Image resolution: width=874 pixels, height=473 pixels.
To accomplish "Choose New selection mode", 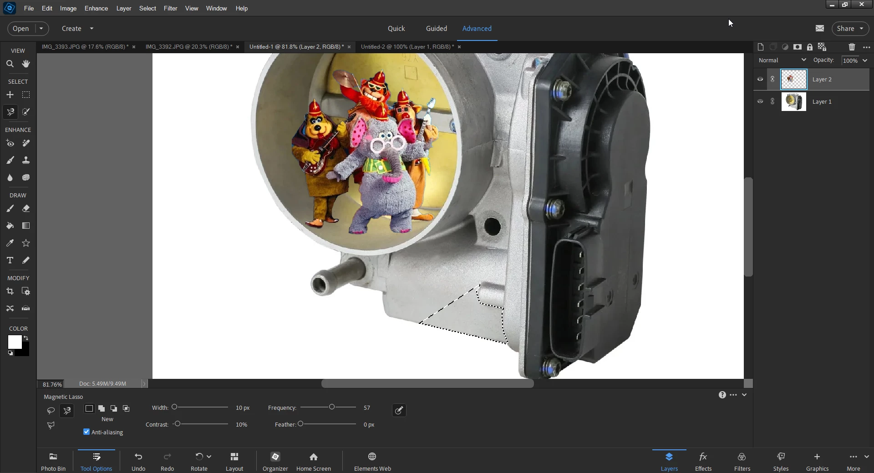I will pos(89,408).
